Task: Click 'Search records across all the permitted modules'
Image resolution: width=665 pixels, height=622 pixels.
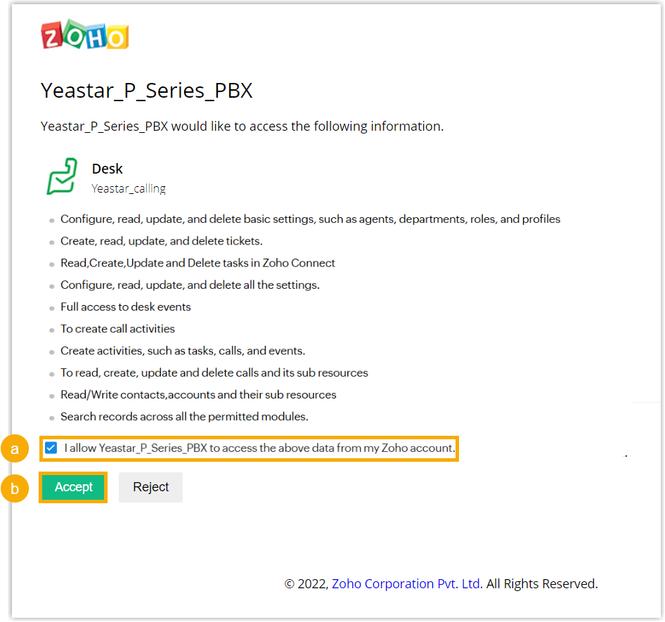Action: (184, 416)
